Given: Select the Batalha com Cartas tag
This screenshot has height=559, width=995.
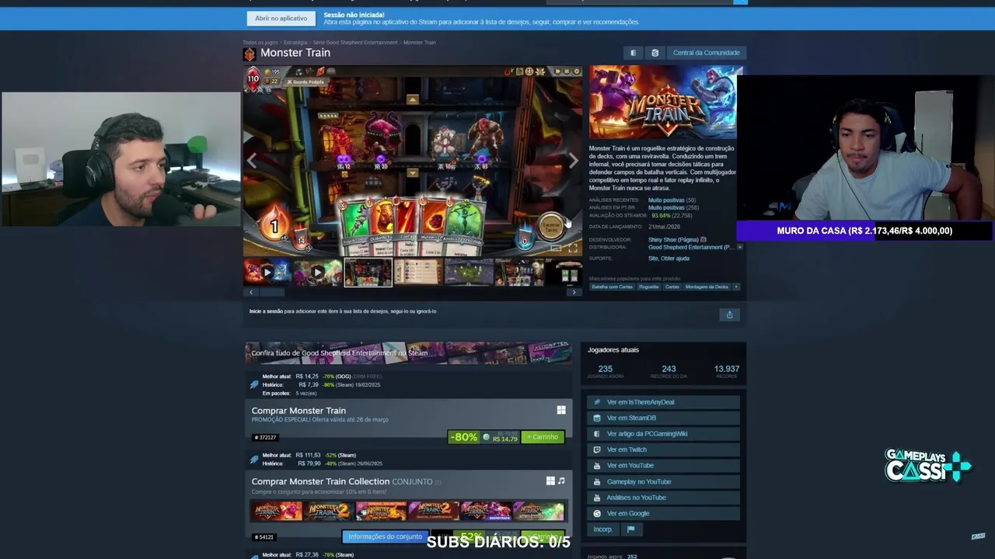Looking at the screenshot, I should [x=612, y=286].
